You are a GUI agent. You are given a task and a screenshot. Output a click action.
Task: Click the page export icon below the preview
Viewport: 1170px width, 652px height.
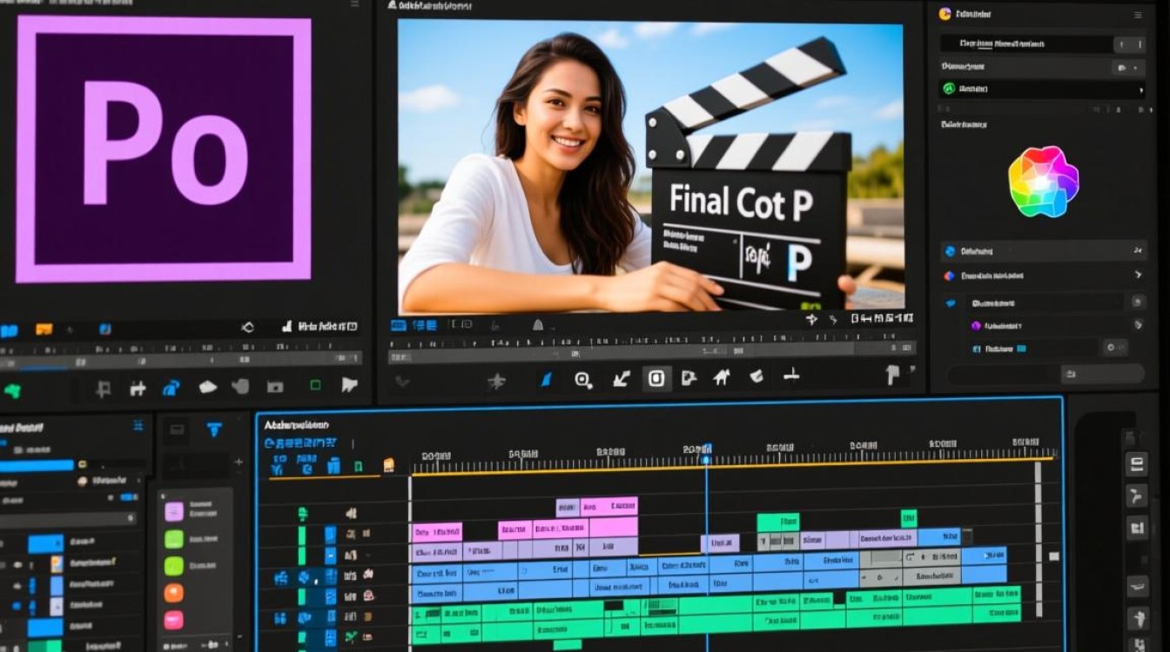[x=689, y=378]
